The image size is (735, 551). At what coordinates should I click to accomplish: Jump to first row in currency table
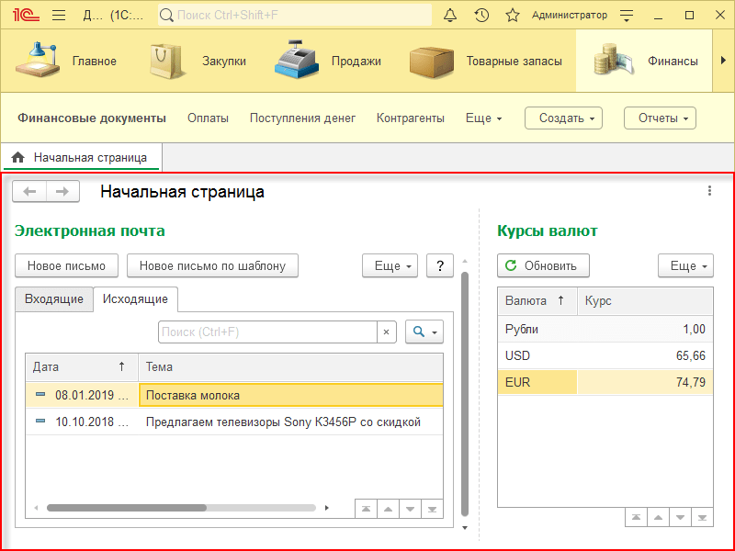[636, 517]
